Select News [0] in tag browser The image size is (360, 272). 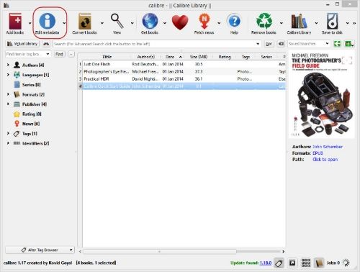point(31,124)
